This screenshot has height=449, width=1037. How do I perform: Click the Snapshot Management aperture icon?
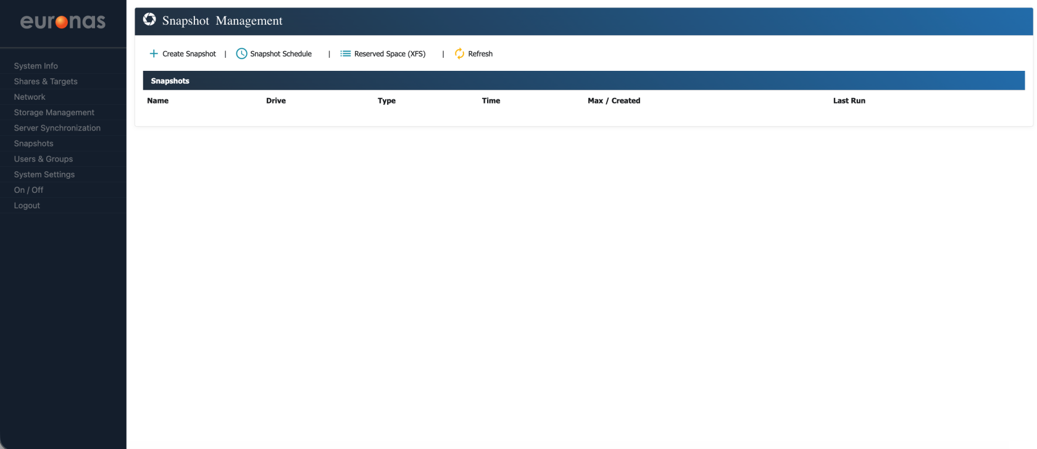(149, 20)
